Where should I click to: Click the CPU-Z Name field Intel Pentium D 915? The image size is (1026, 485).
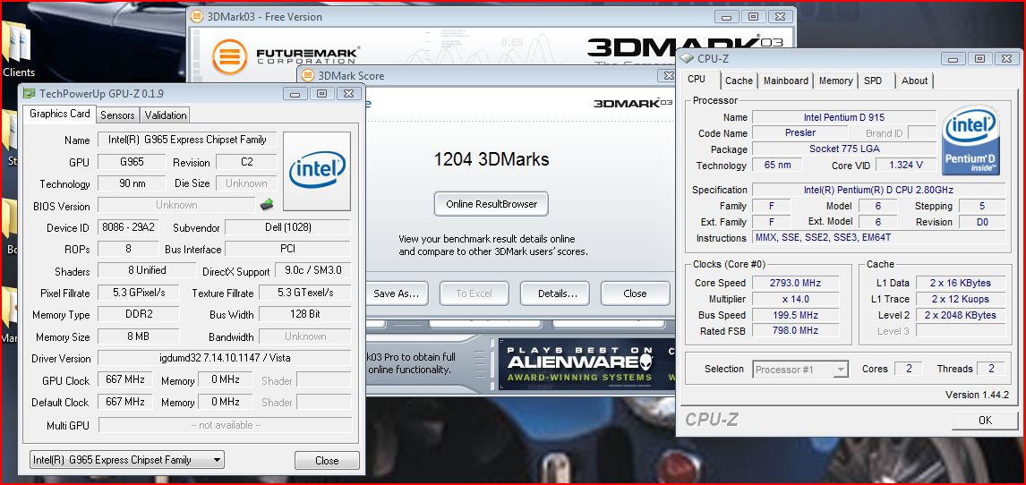844,117
